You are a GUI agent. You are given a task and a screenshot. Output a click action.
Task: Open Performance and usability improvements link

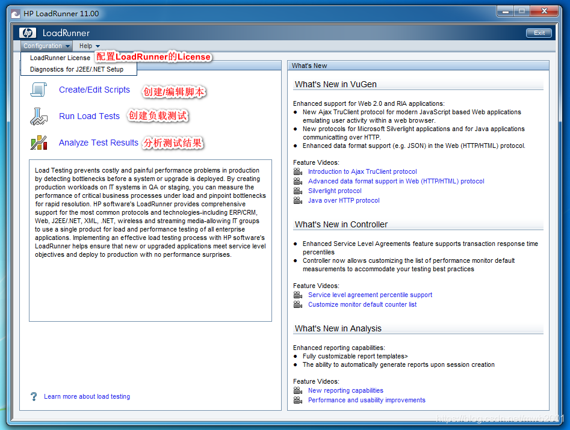click(367, 400)
